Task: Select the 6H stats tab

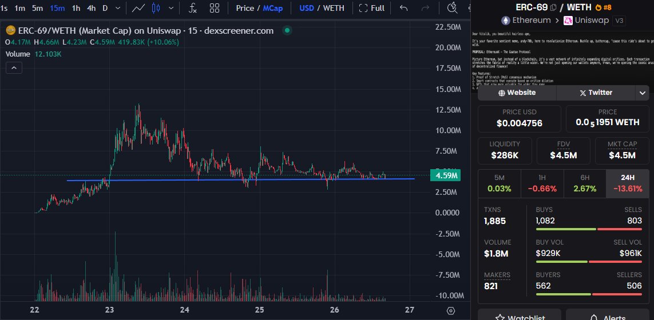Action: click(585, 184)
